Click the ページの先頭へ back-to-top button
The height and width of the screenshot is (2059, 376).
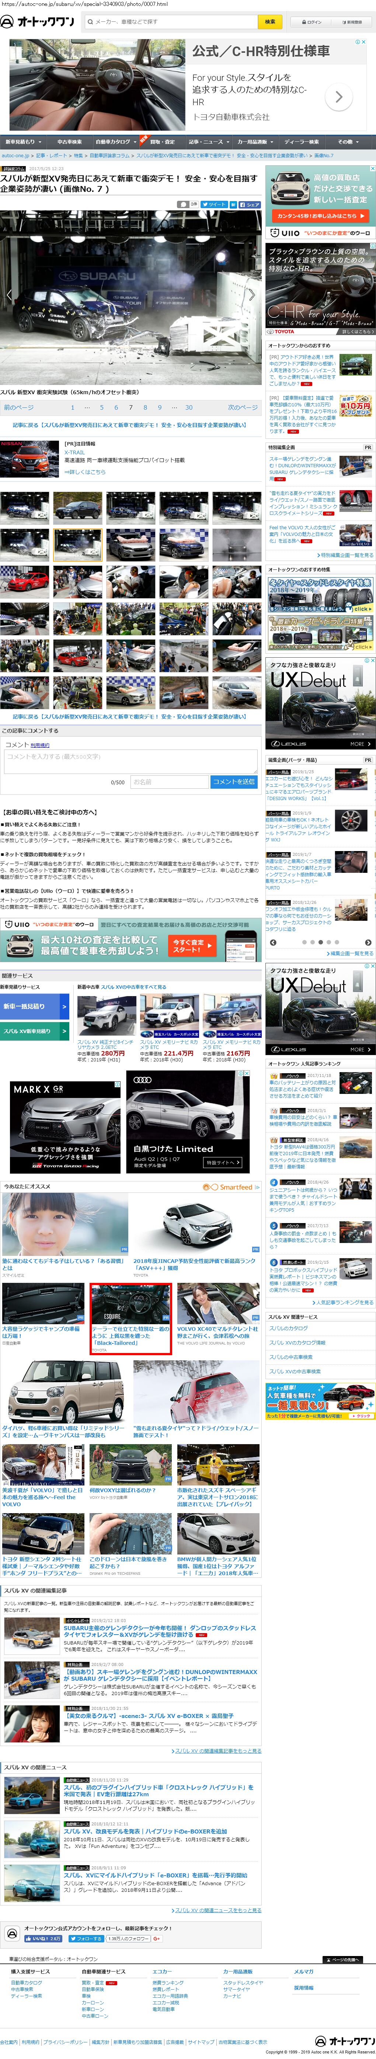point(343,1960)
